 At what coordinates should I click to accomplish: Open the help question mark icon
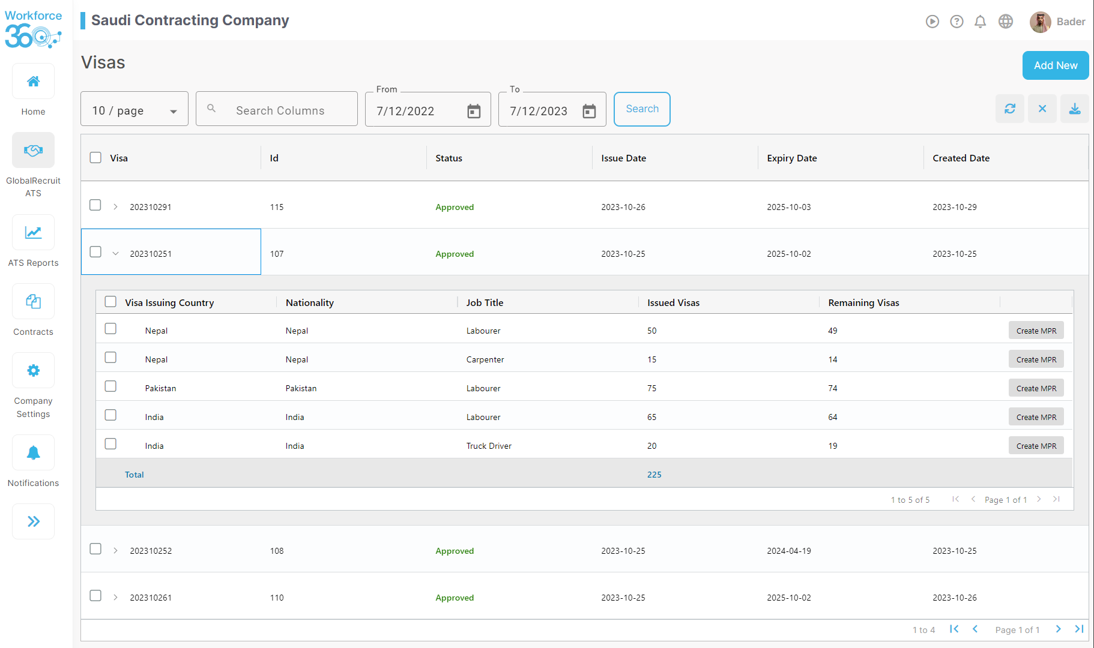pos(956,22)
